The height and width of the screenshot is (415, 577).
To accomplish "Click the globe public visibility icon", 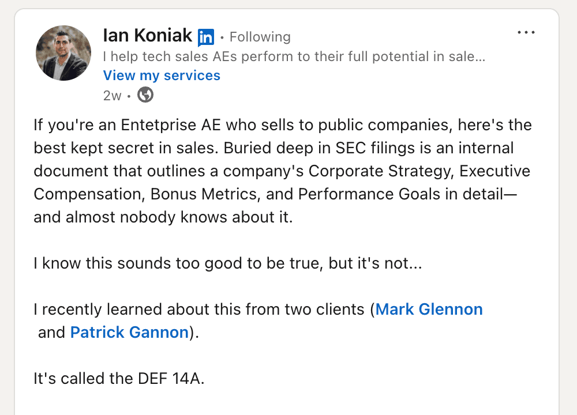I will (145, 95).
